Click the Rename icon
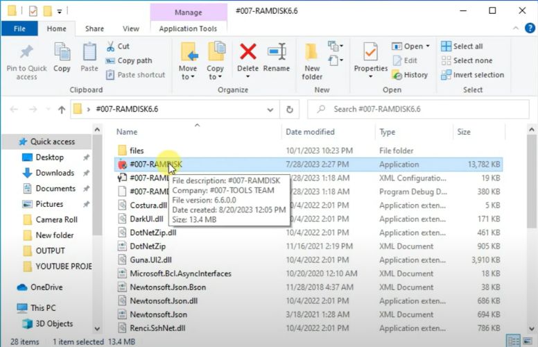Viewport: 538px width, 347px height. (277, 51)
